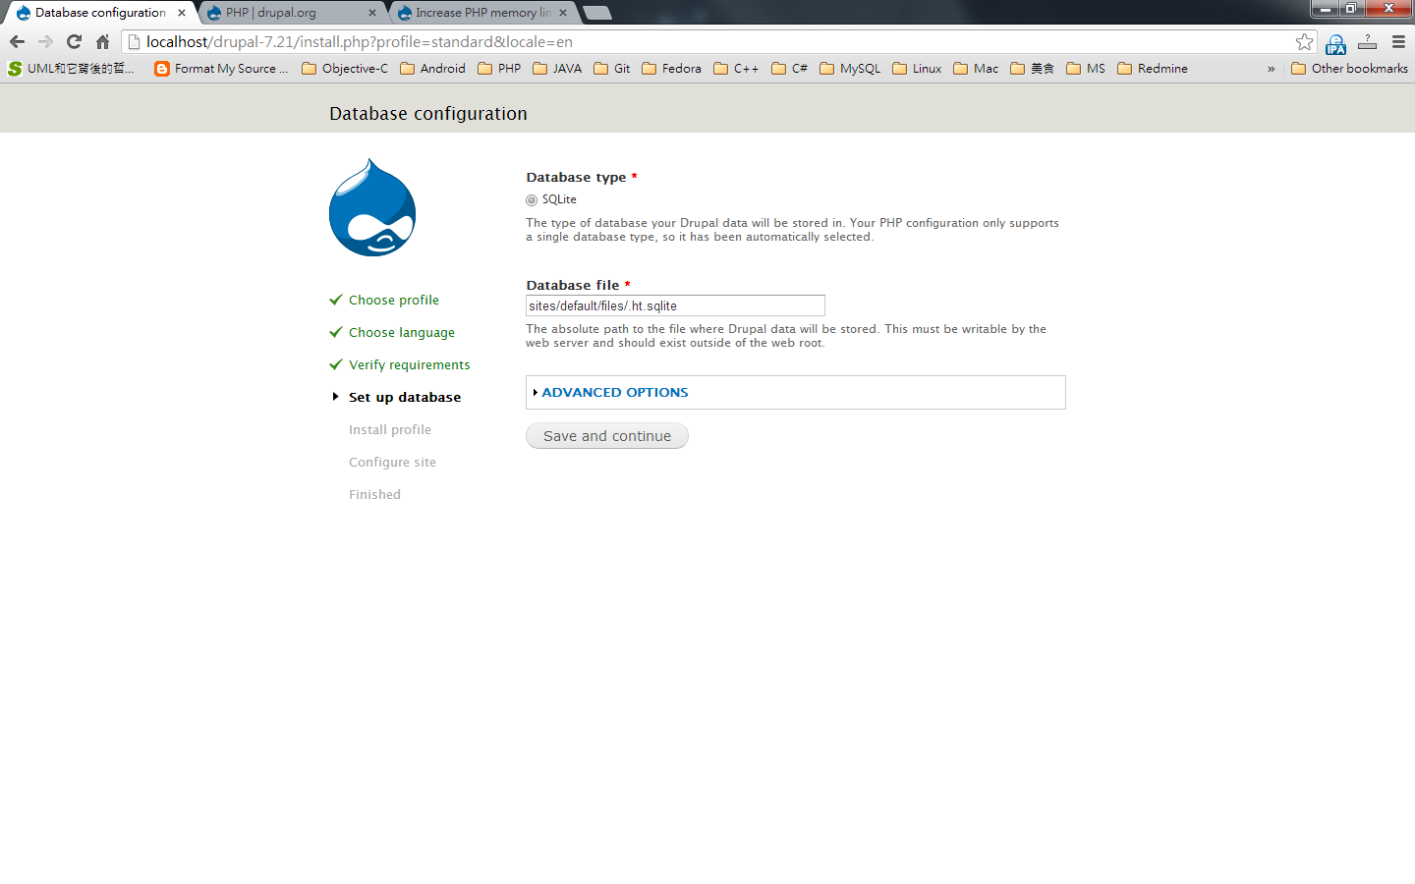Click the Database file label
The image size is (1415, 884).
pos(572,285)
